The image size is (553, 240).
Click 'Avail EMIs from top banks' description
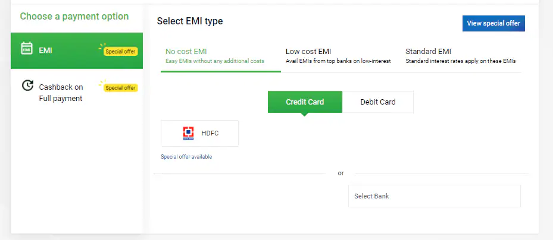point(338,61)
